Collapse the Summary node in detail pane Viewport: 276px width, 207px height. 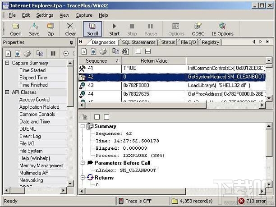(83, 126)
